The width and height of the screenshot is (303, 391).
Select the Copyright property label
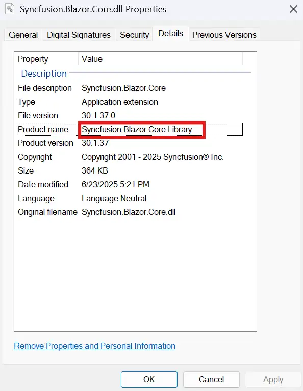coord(35,157)
